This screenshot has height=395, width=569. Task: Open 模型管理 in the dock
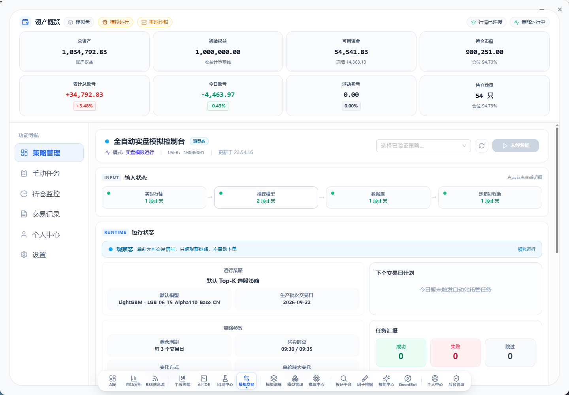[295, 381]
